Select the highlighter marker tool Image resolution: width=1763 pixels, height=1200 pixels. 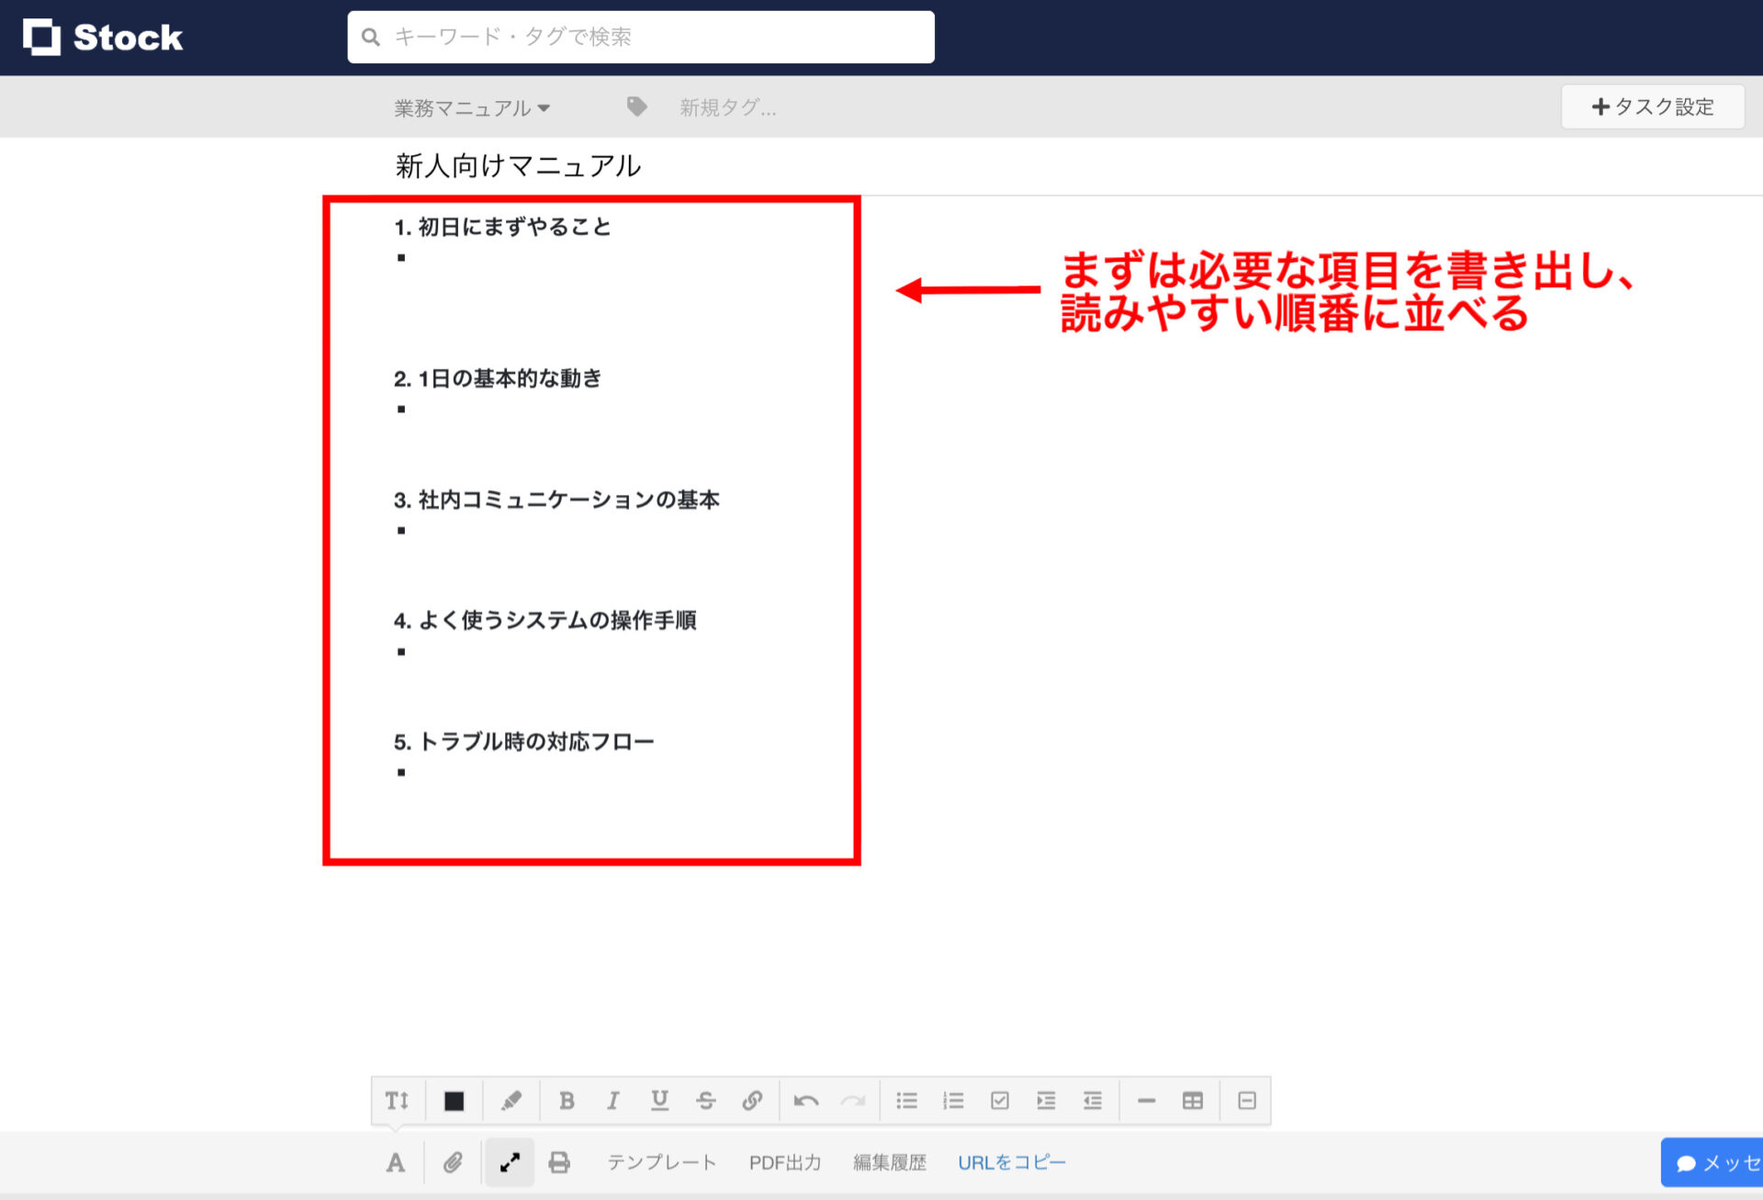point(511,1100)
